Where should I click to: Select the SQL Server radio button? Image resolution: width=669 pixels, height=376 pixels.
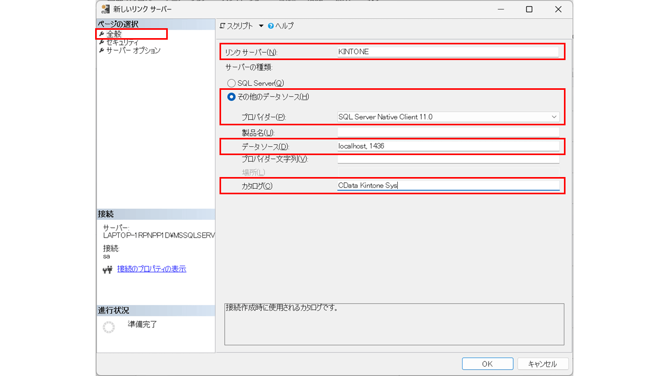click(x=232, y=83)
